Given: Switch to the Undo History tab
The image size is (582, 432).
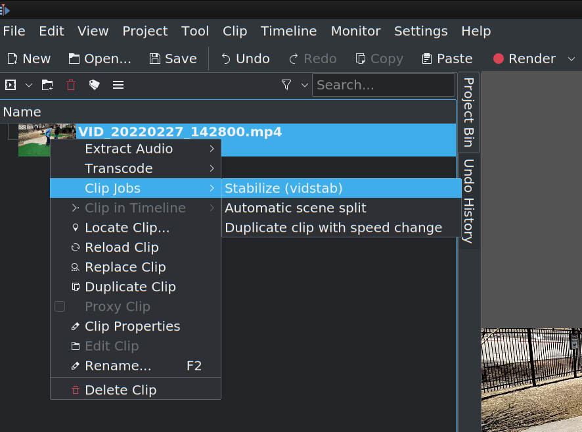Looking at the screenshot, I should click(468, 201).
